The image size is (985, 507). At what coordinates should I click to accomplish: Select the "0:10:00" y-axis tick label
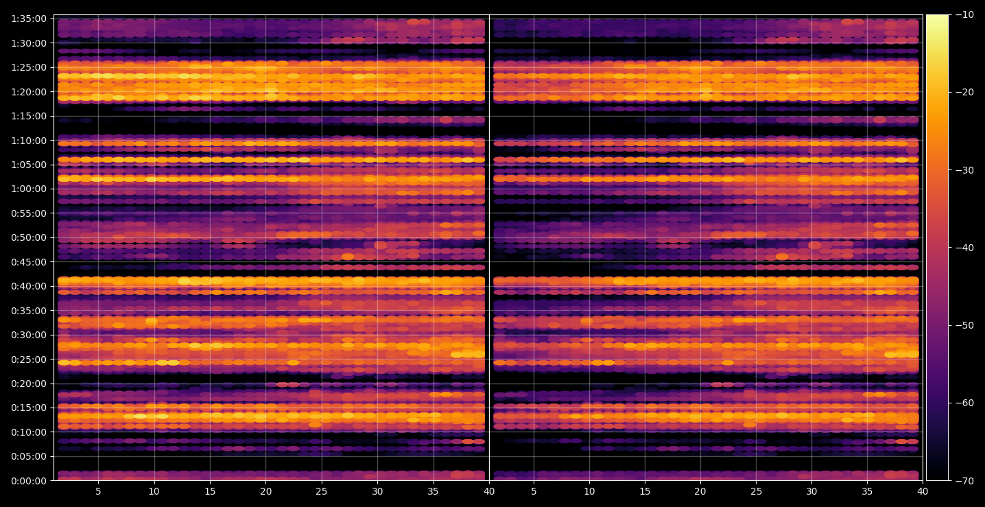click(x=29, y=432)
